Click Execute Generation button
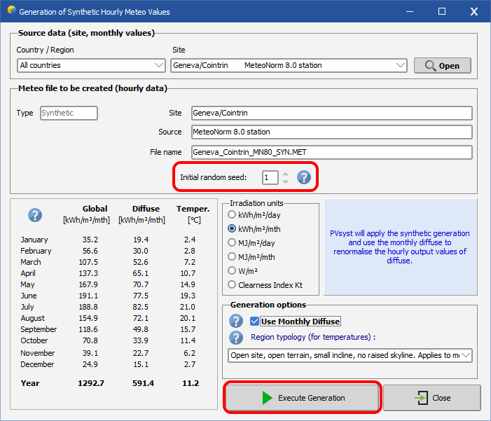The width and height of the screenshot is (491, 421). point(302,398)
